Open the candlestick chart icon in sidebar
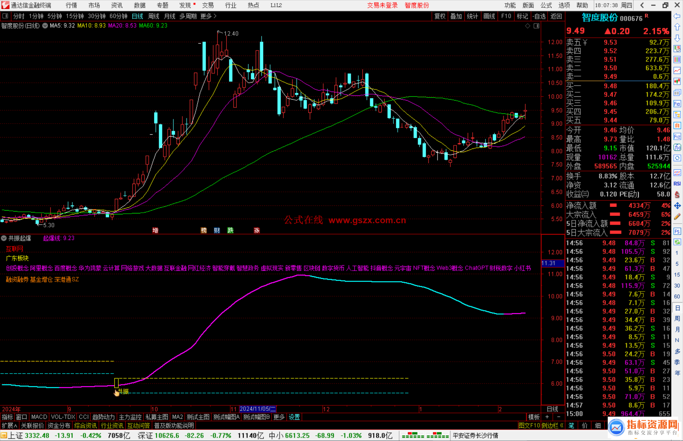 (677, 81)
